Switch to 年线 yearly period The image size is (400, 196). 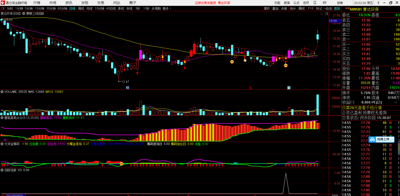point(129,8)
